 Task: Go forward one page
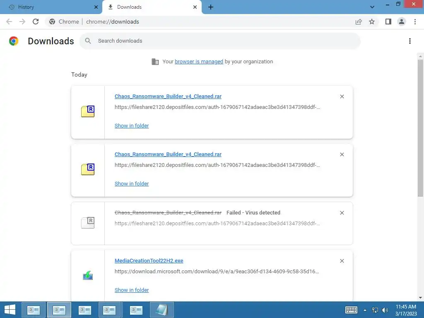point(22,22)
